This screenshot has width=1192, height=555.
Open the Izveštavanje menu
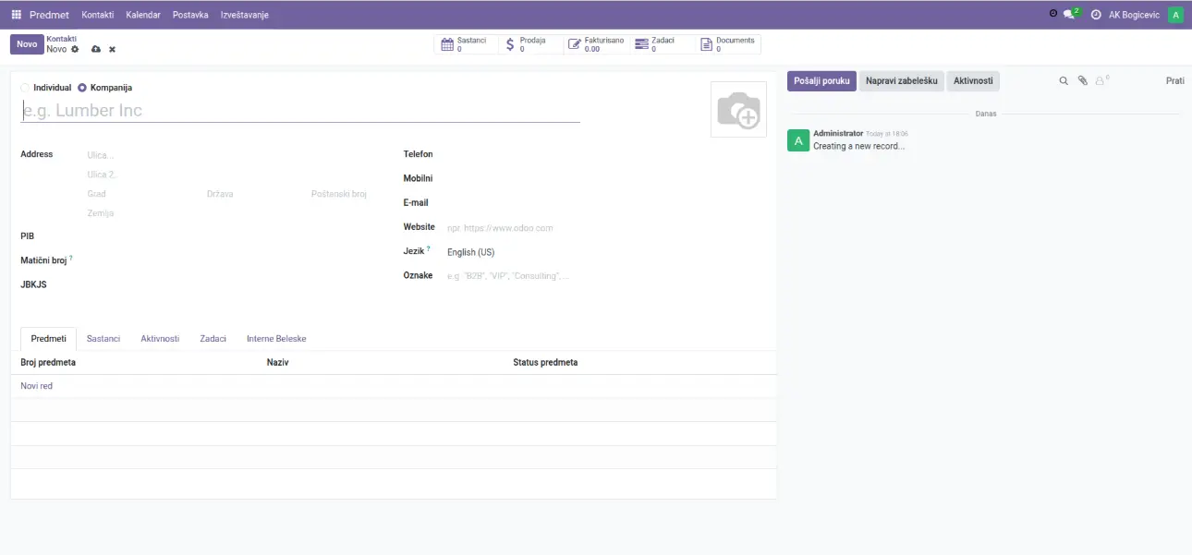[x=244, y=15]
